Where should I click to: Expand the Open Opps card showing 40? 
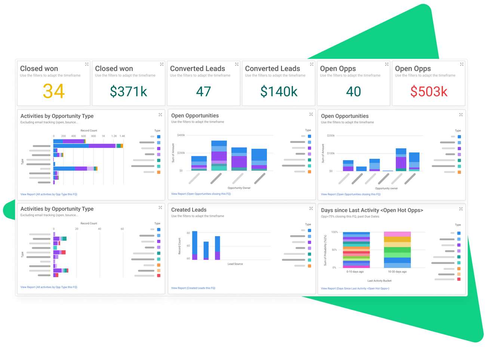(x=387, y=64)
